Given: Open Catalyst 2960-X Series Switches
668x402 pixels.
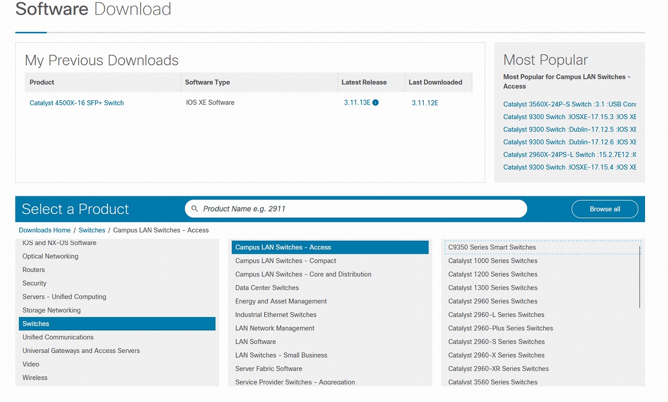Looking at the screenshot, I should [496, 355].
